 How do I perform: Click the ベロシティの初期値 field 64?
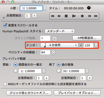[x=45, y=52]
